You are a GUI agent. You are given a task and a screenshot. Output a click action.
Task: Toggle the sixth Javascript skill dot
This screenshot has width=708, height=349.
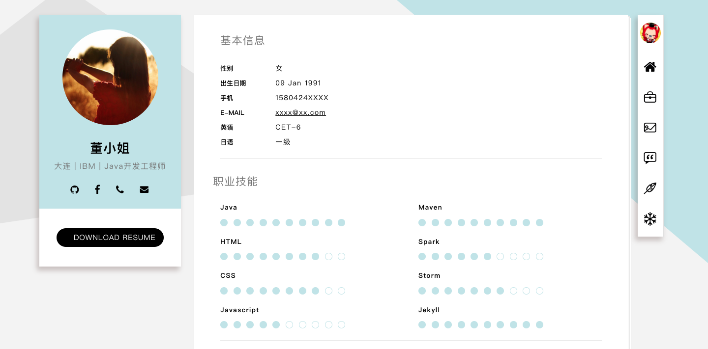tap(289, 324)
